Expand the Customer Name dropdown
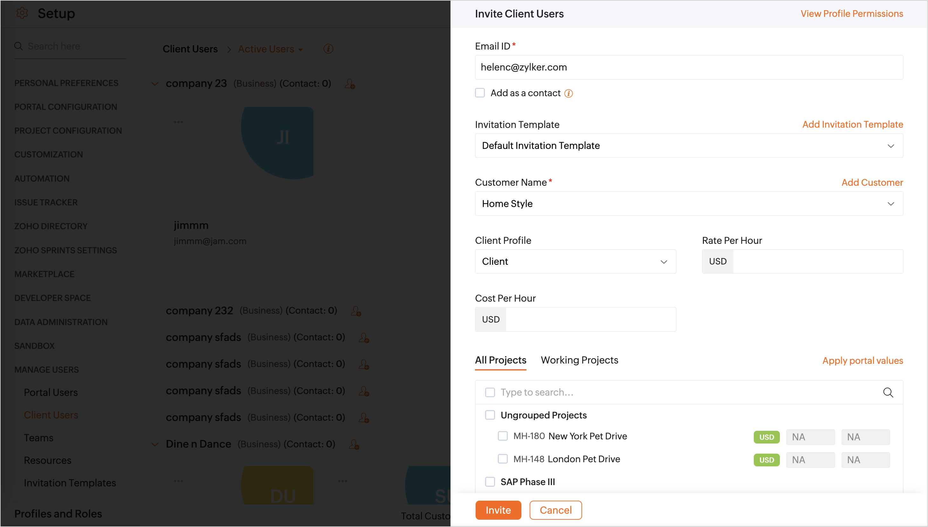Screen dimensions: 928x527 pos(689,204)
